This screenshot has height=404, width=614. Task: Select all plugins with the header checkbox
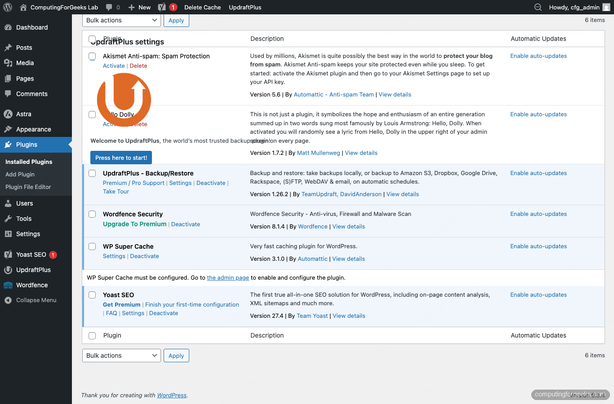click(92, 39)
